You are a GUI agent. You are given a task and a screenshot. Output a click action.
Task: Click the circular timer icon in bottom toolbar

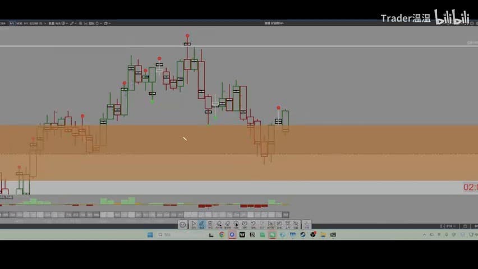pos(245,225)
